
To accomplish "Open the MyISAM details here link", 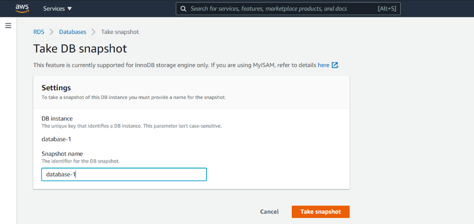I will pyautogui.click(x=324, y=65).
